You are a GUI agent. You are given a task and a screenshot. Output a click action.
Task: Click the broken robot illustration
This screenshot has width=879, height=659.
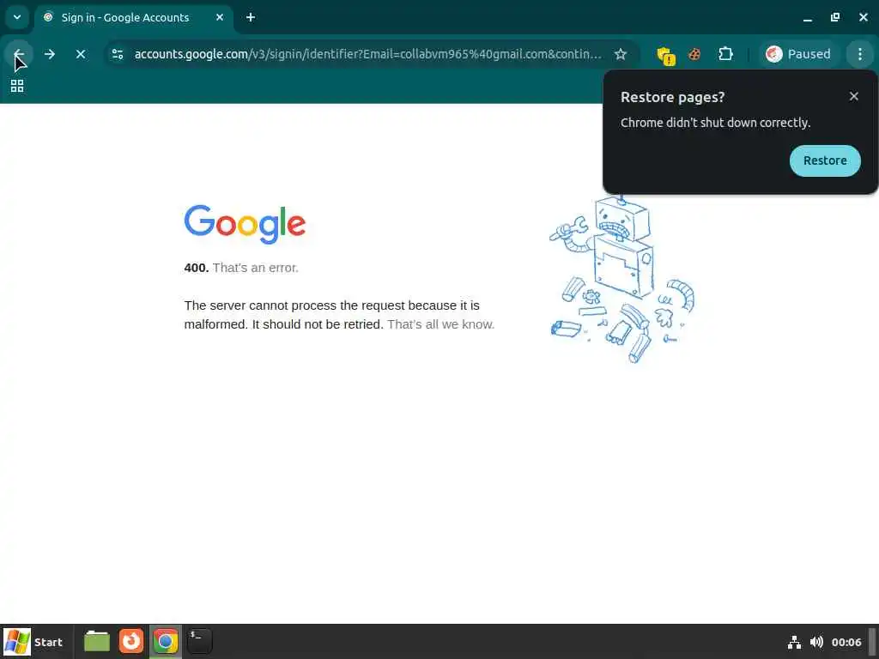[622, 279]
